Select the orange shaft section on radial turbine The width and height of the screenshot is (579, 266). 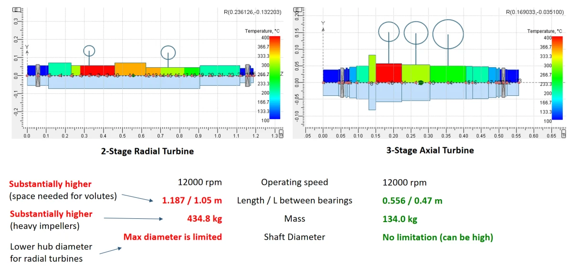click(130, 69)
